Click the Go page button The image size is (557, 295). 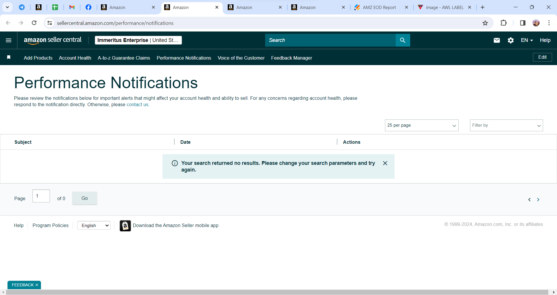pos(85,198)
